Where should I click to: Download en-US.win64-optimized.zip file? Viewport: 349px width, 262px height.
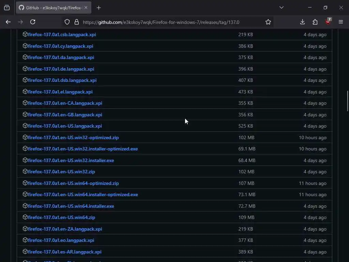click(74, 183)
